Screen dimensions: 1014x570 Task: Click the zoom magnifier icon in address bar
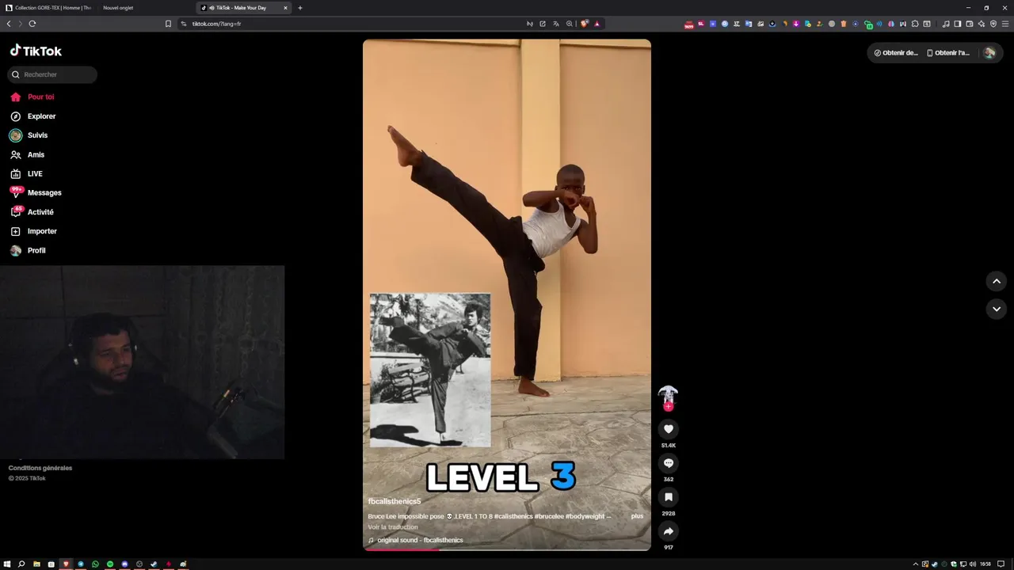tap(569, 24)
